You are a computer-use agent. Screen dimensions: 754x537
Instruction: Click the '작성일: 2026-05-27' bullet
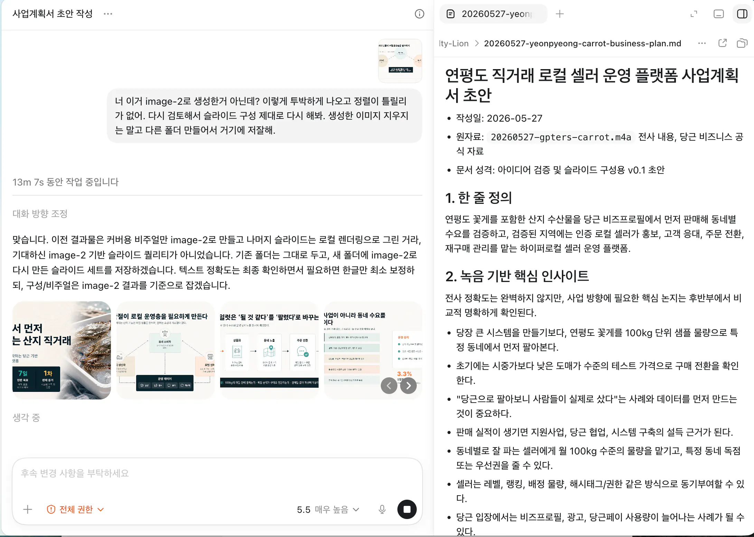[499, 118]
